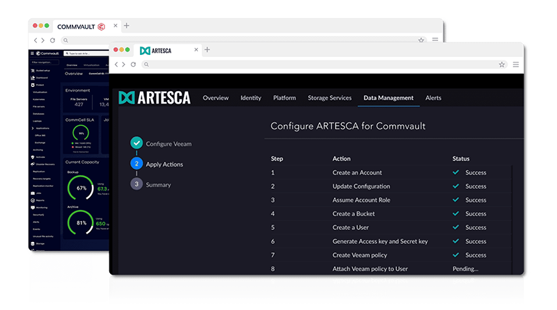Open a new tab next to ARTESCA tab
Viewport: 557px width, 310px height.
(x=207, y=49)
